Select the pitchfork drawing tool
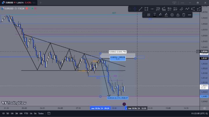 [x=193, y=9]
